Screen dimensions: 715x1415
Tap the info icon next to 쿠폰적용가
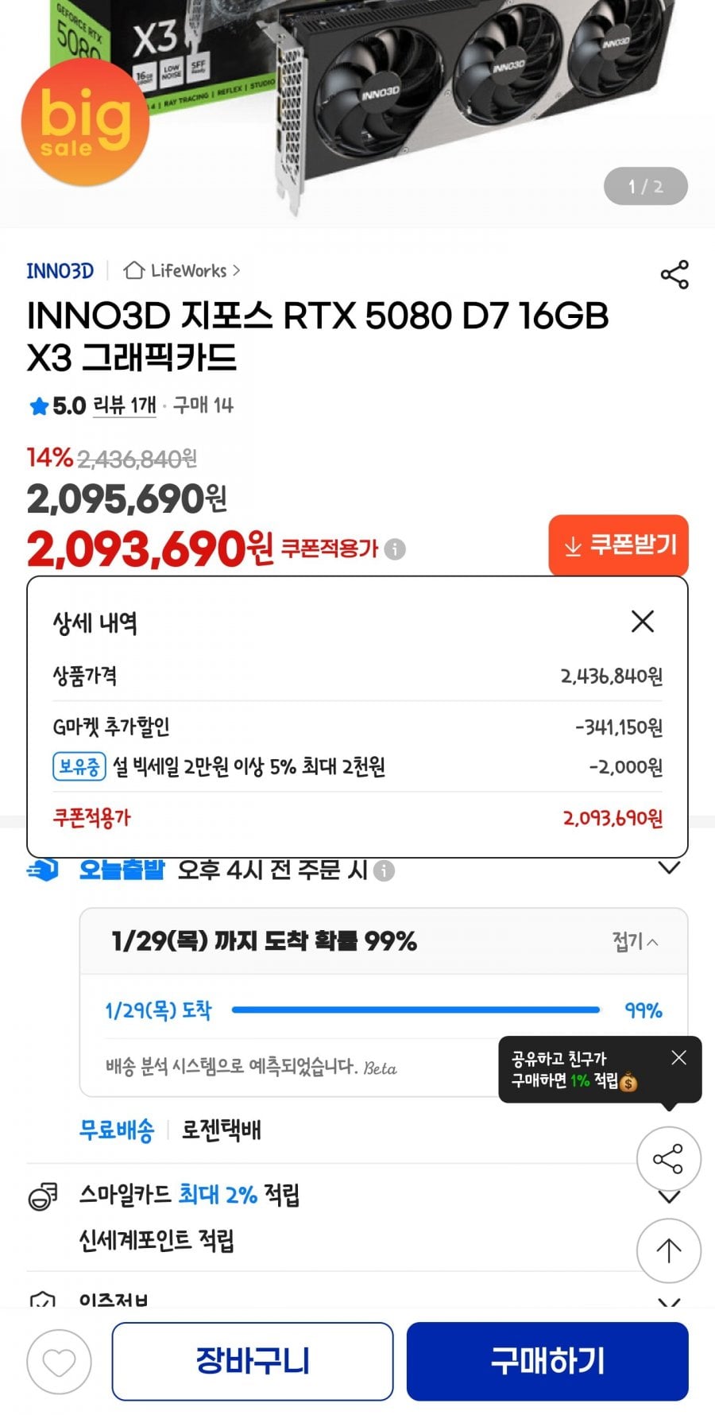tap(395, 549)
